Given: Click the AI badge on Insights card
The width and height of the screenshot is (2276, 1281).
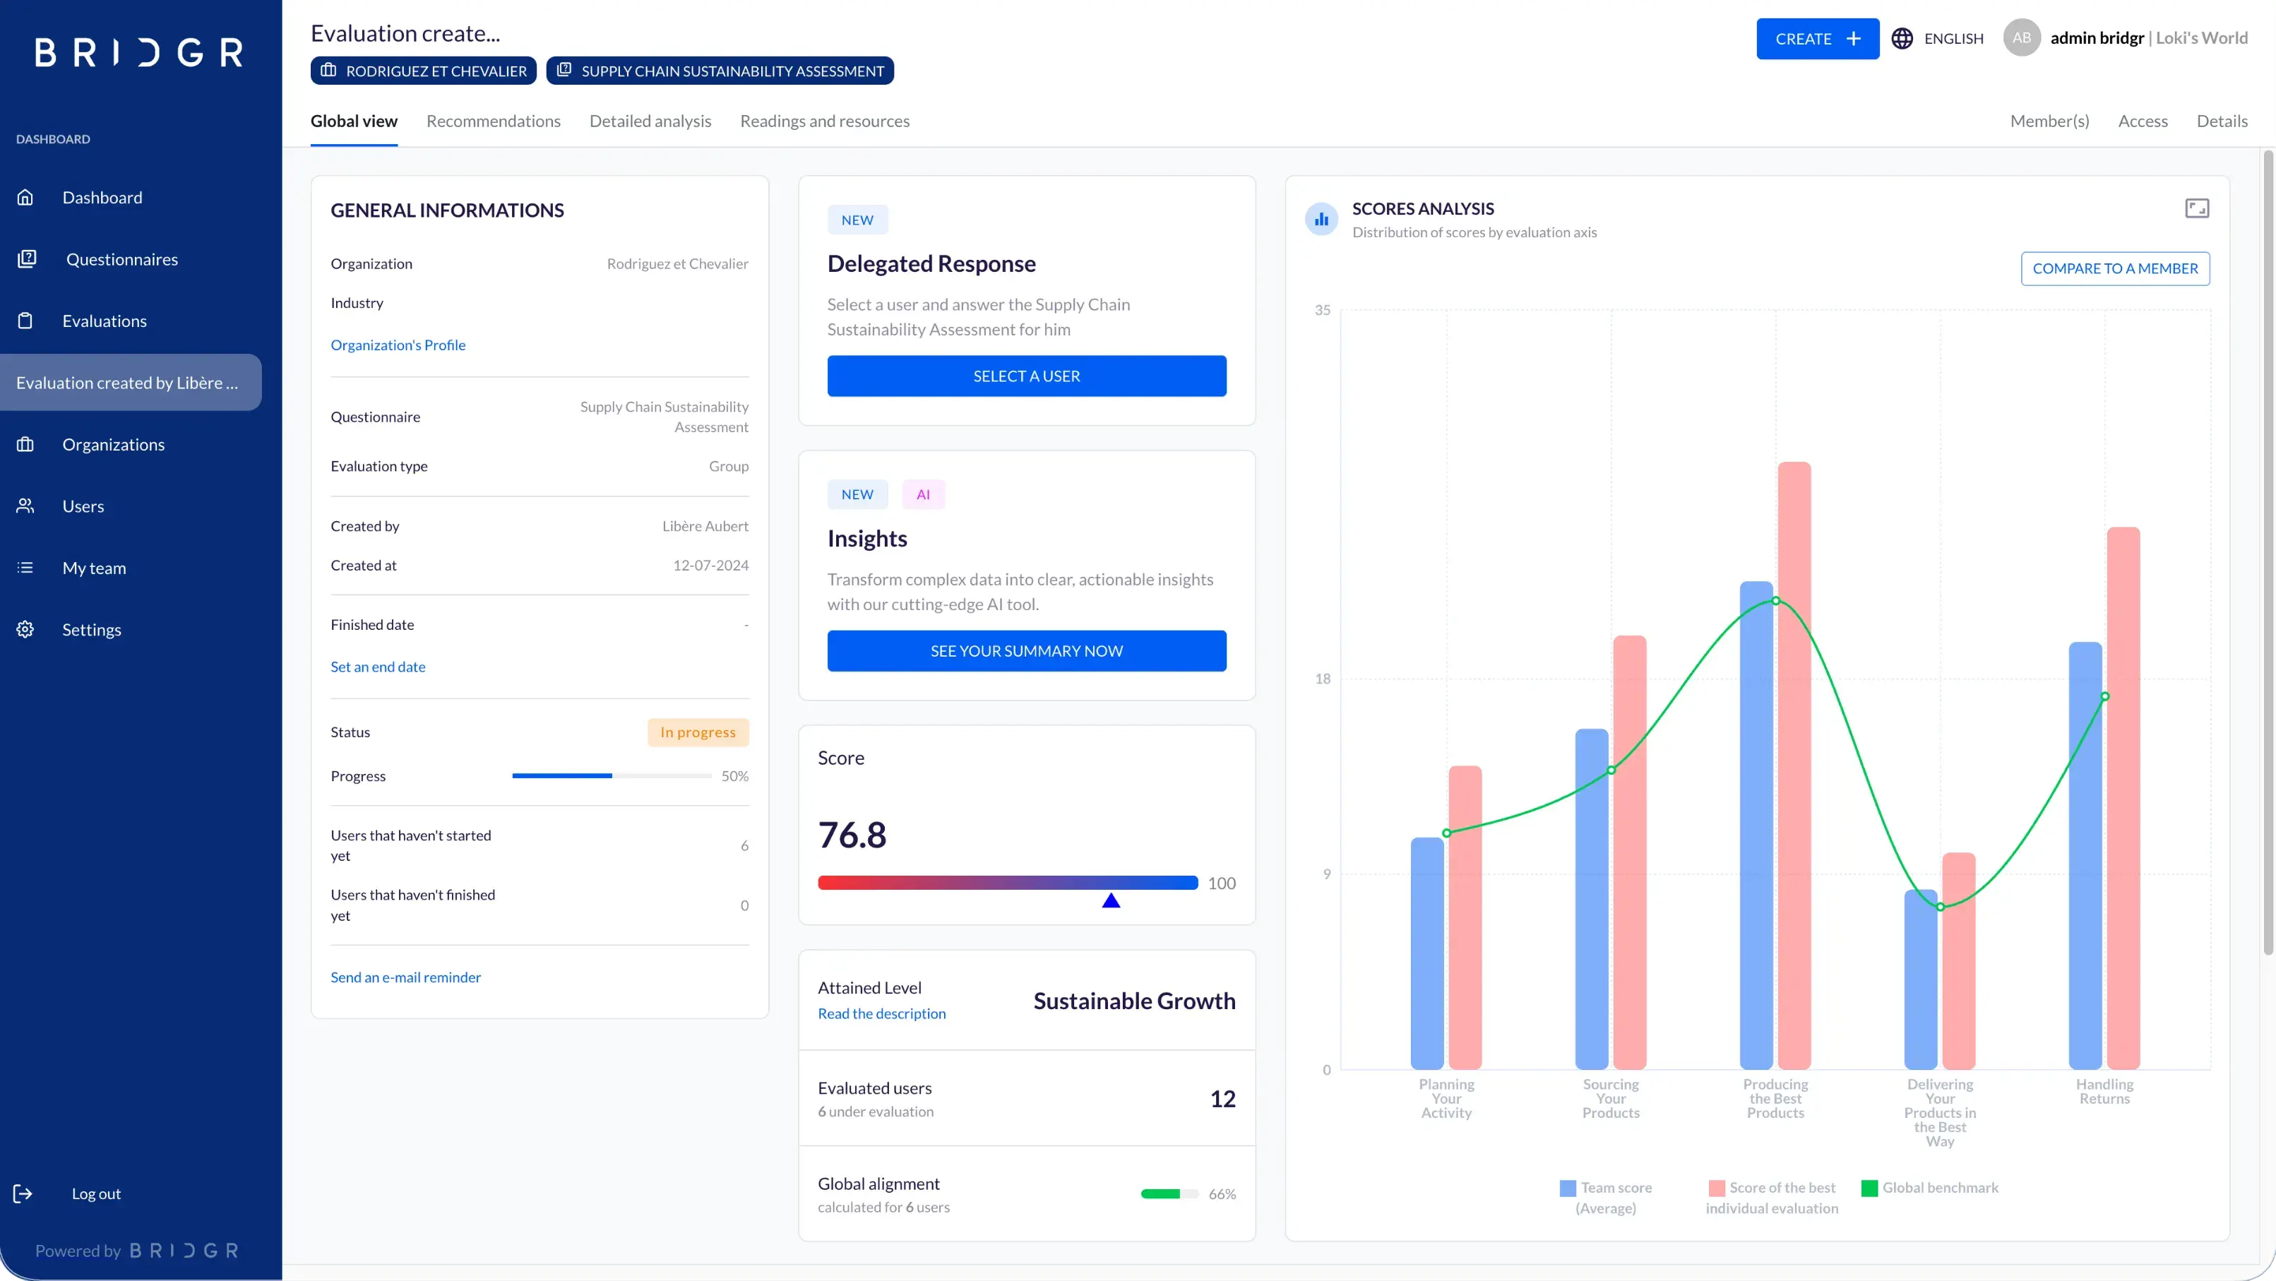Looking at the screenshot, I should [x=923, y=494].
